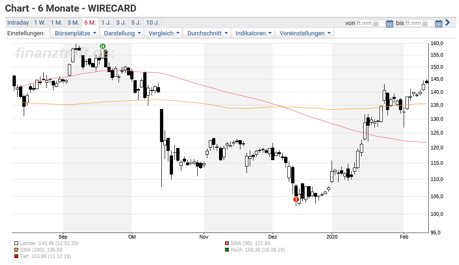Viewport: 459px width, 265px height.
Task: Select the 3 M. time range tab
Action: point(73,22)
